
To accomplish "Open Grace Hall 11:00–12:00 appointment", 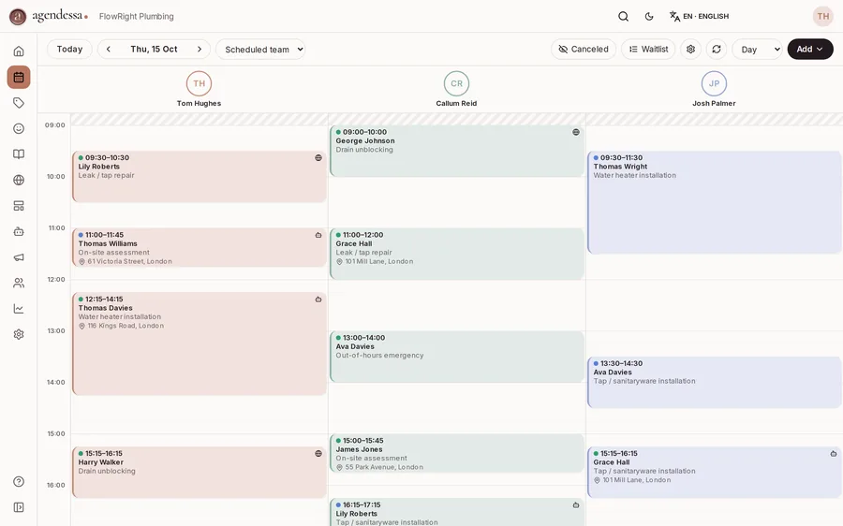I will click(x=456, y=254).
